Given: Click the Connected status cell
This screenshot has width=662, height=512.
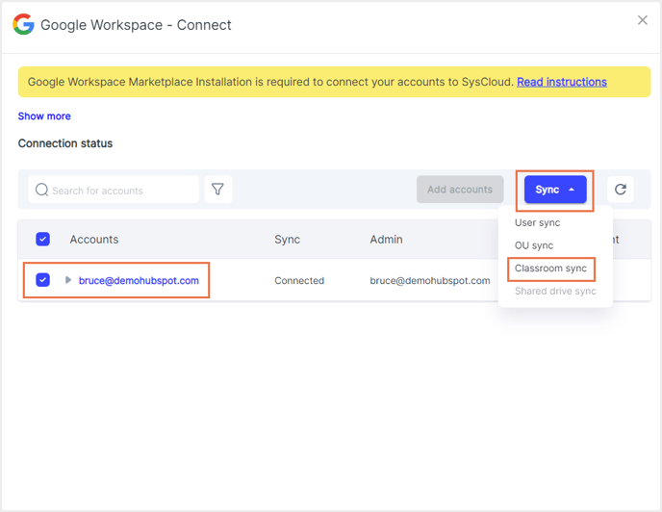Looking at the screenshot, I should [299, 280].
